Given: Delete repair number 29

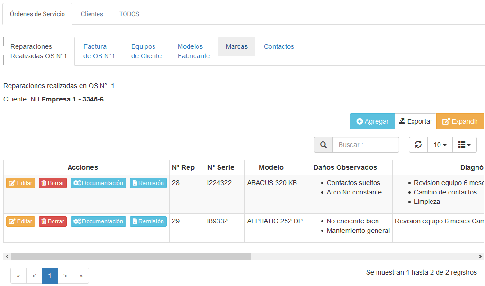Looking at the screenshot, I should (53, 221).
